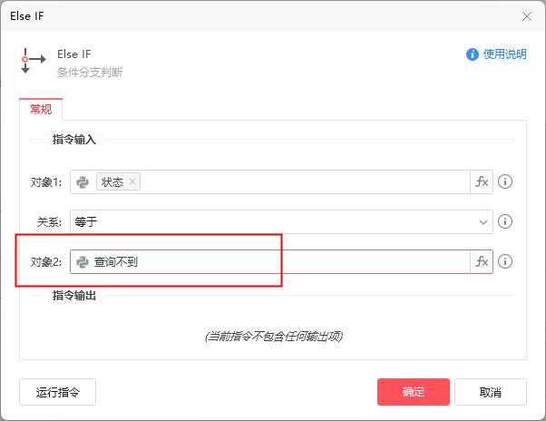The height and width of the screenshot is (421, 546).
Task: Switch to the 常规 tab
Action: pos(41,109)
